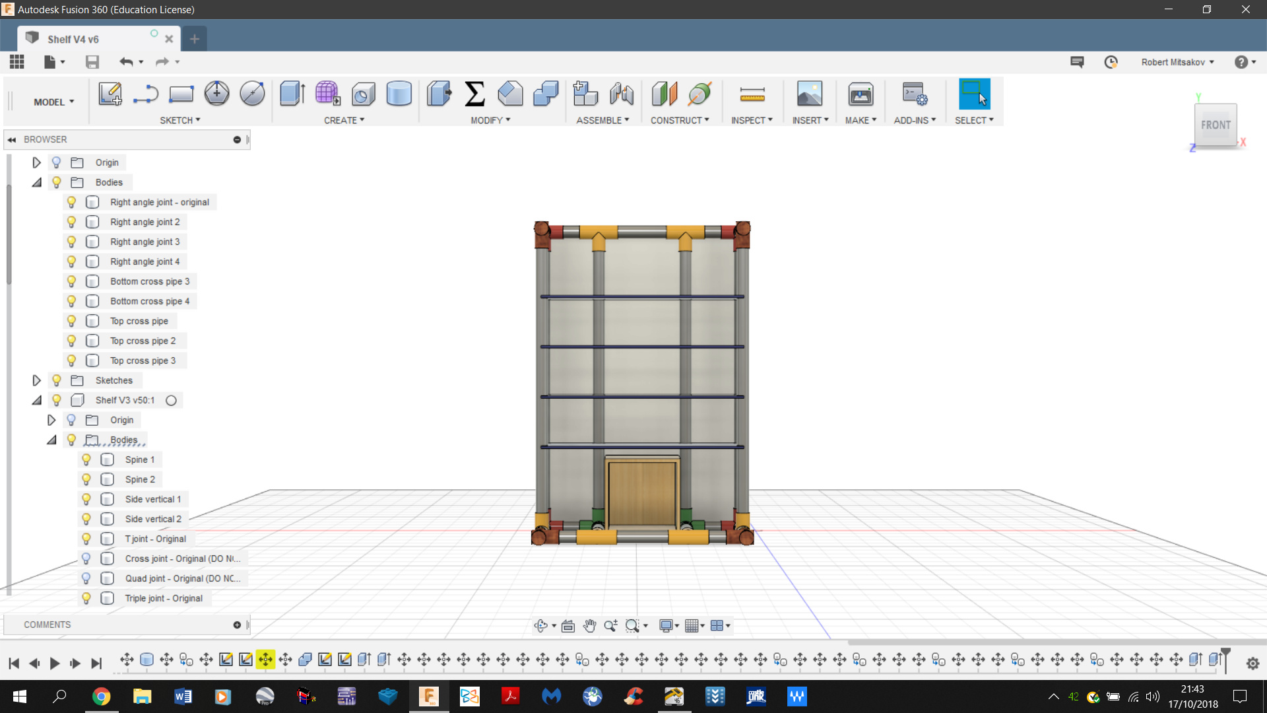Open the ASSEMBLE menu
Viewport: 1267px width, 713px height.
pyautogui.click(x=602, y=120)
